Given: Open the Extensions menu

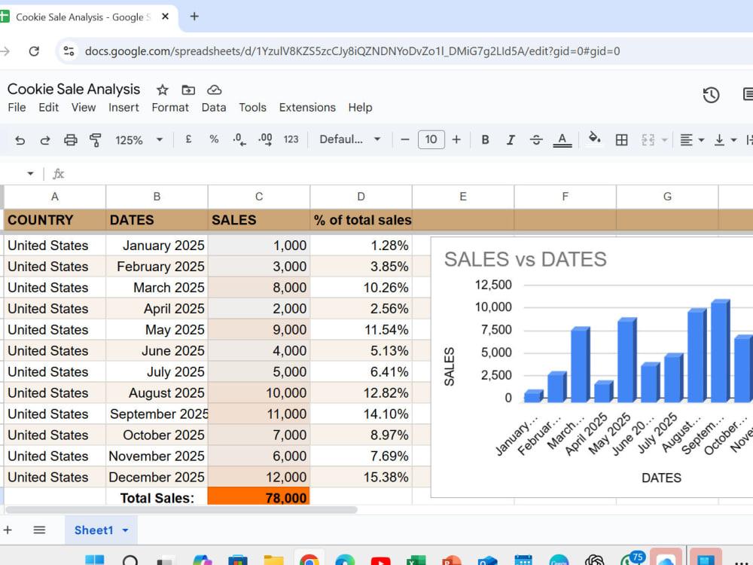Looking at the screenshot, I should [x=307, y=108].
